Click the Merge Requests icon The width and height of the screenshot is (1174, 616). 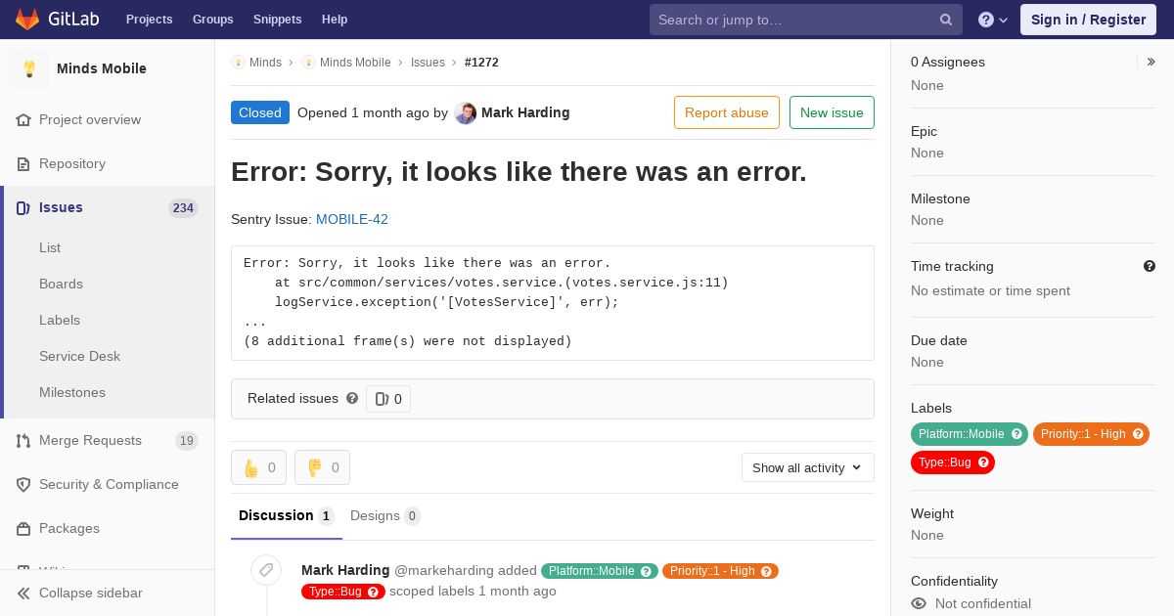pyautogui.click(x=24, y=440)
